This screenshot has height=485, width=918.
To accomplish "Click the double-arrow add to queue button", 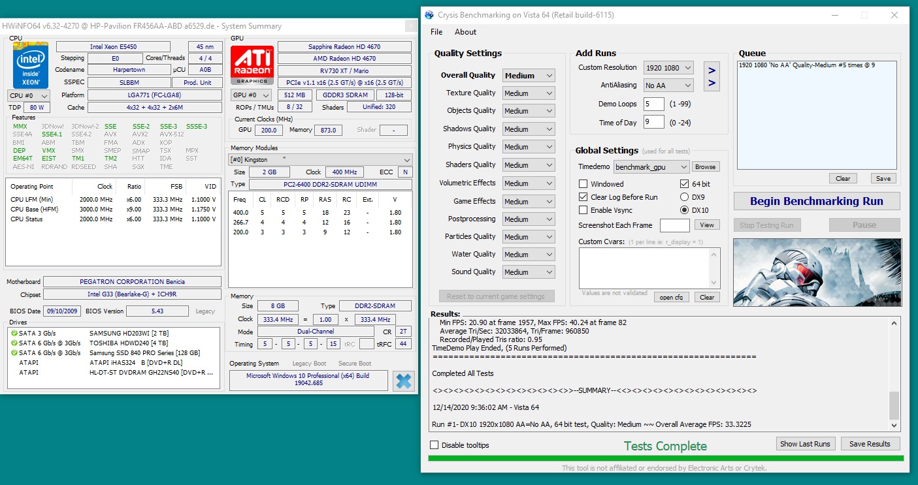I will pos(712,76).
